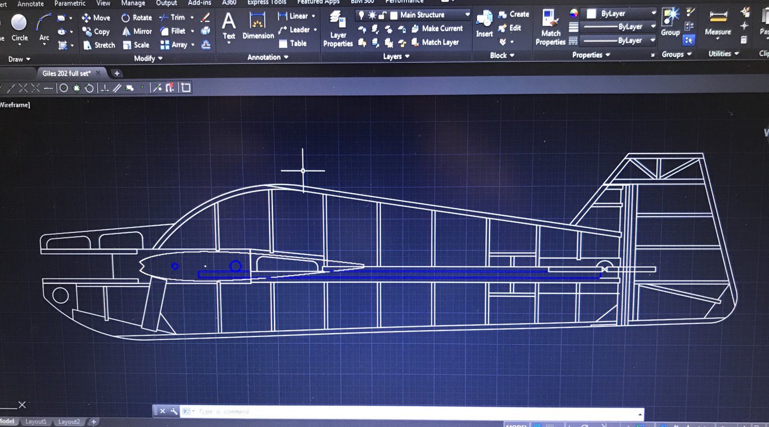This screenshot has height=427, width=769.
Task: Open the Parametric ribbon tab
Action: [x=70, y=3]
